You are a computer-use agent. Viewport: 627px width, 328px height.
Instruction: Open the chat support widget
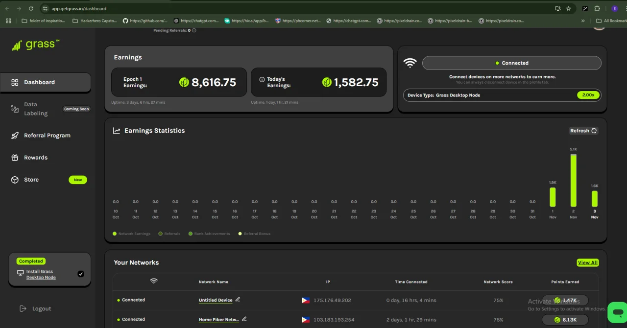coord(618,312)
